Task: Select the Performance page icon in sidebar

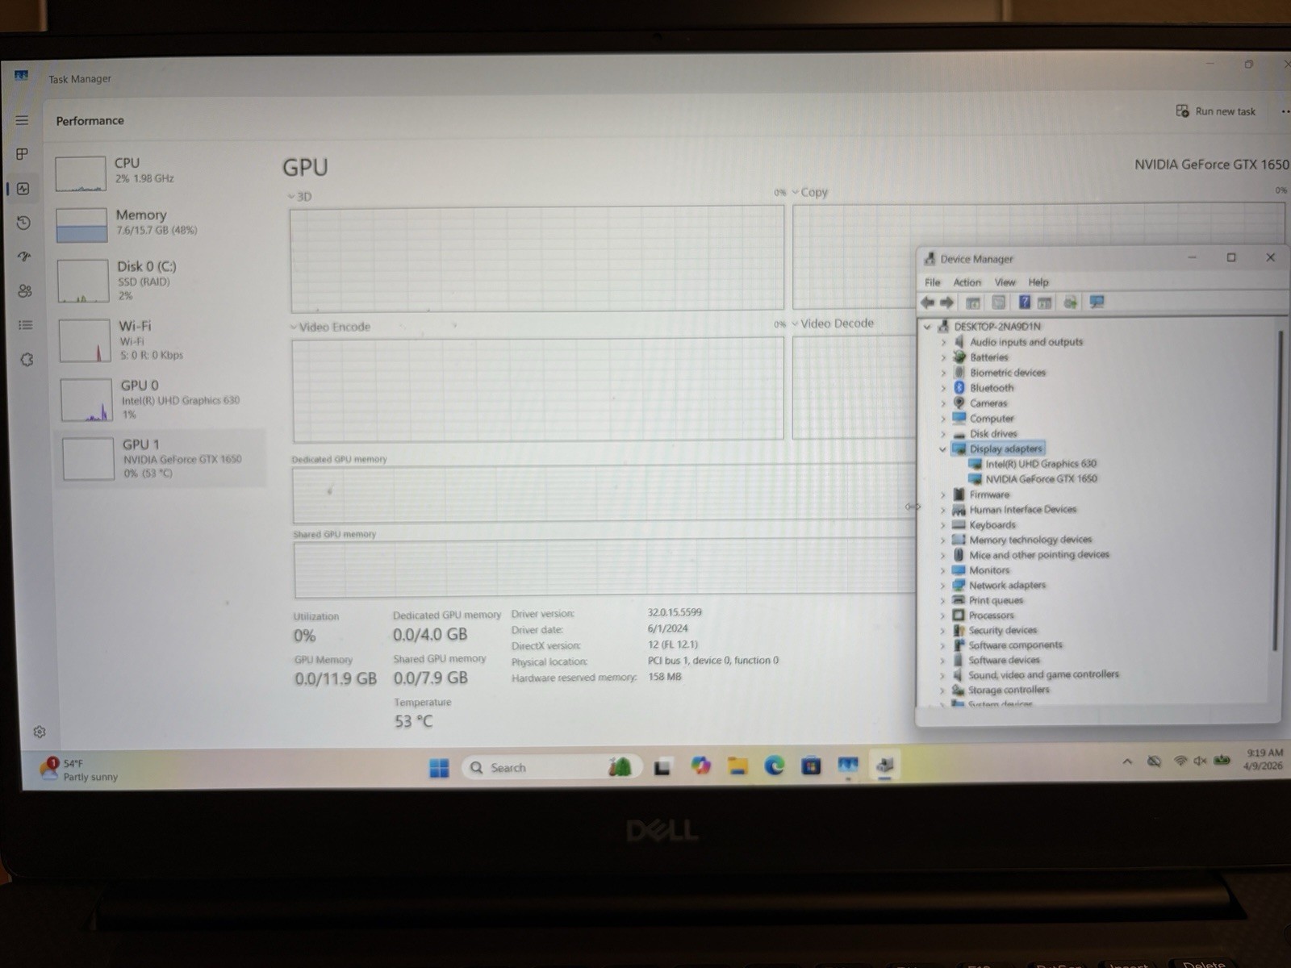Action: (23, 189)
